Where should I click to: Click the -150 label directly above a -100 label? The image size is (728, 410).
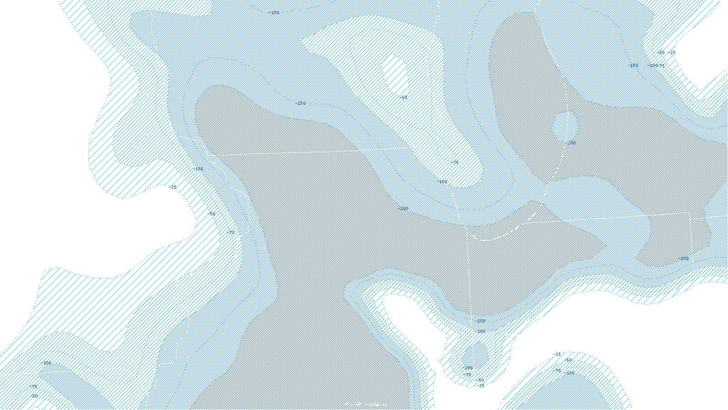[x=480, y=321]
